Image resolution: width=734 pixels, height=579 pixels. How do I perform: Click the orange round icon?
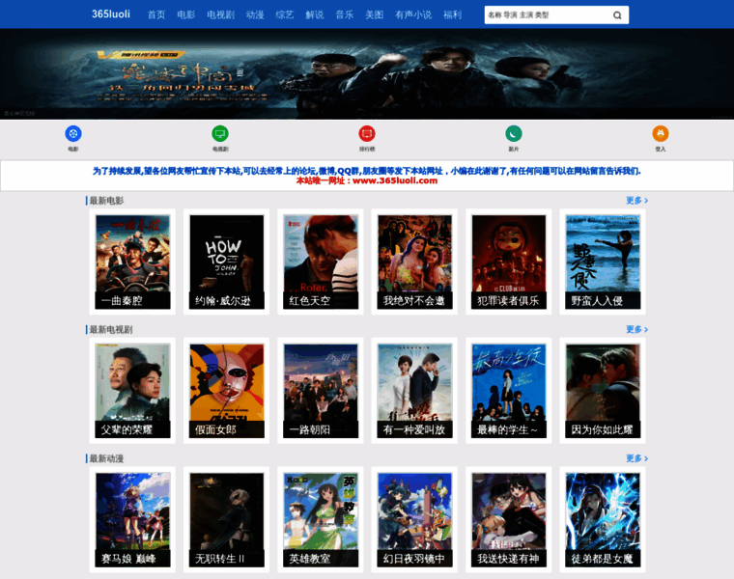pos(661,134)
